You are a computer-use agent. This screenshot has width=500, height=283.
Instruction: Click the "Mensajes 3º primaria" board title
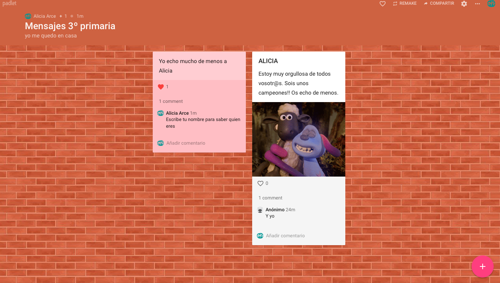point(70,26)
